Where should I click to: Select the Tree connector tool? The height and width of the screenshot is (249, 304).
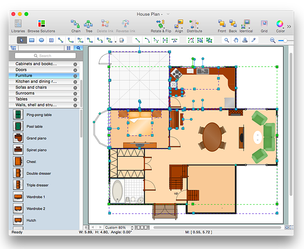tap(89, 24)
